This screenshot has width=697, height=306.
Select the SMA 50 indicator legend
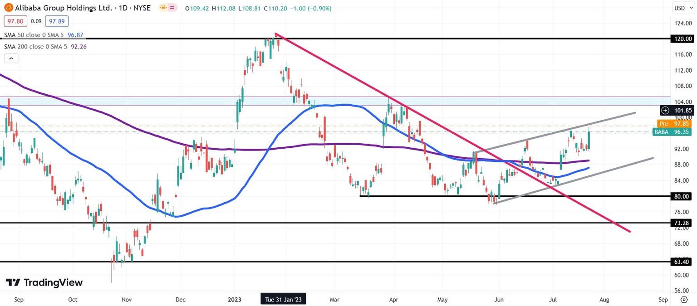point(44,35)
